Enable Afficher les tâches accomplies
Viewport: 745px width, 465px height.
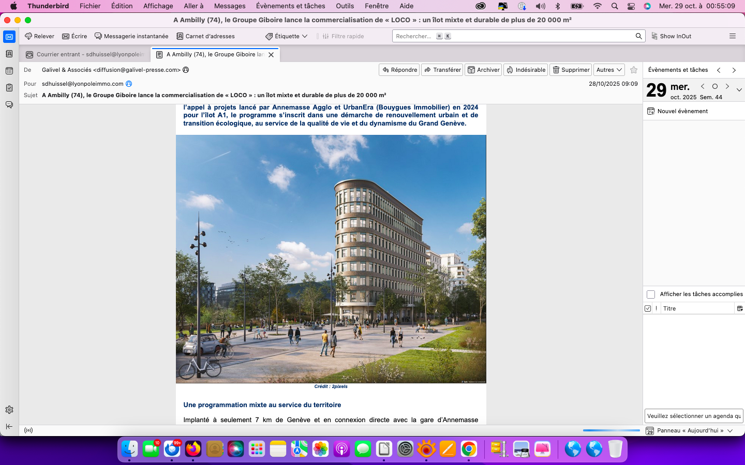(x=651, y=295)
